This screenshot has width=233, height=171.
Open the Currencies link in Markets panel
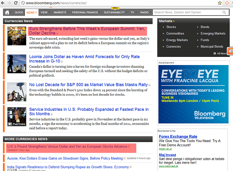[x=173, y=46]
